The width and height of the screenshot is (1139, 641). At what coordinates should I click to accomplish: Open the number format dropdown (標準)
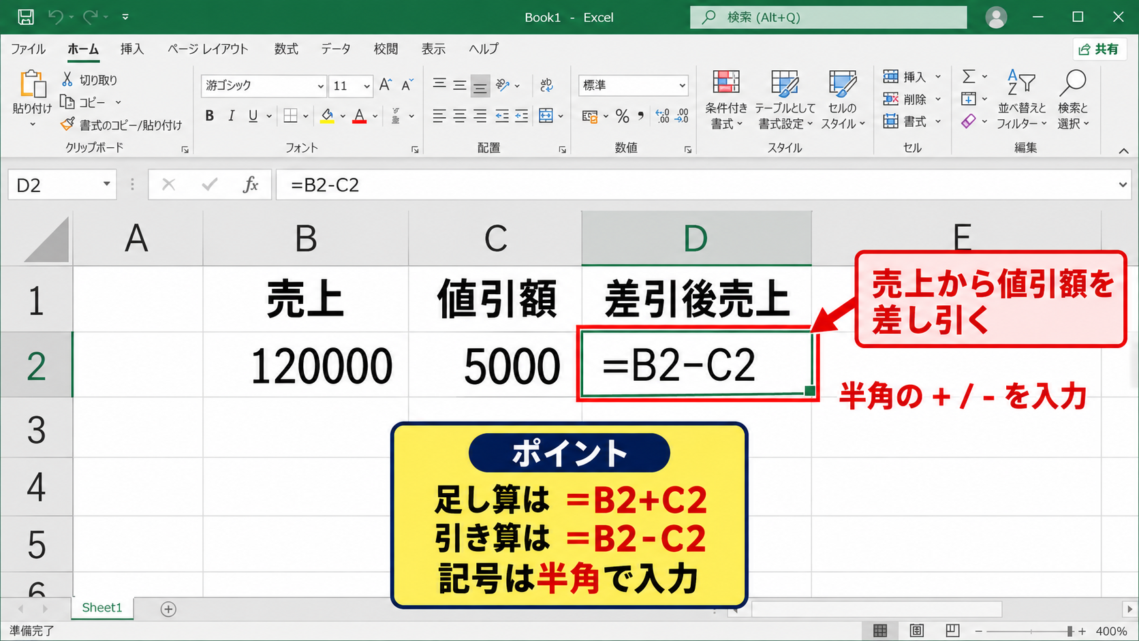[x=682, y=86]
